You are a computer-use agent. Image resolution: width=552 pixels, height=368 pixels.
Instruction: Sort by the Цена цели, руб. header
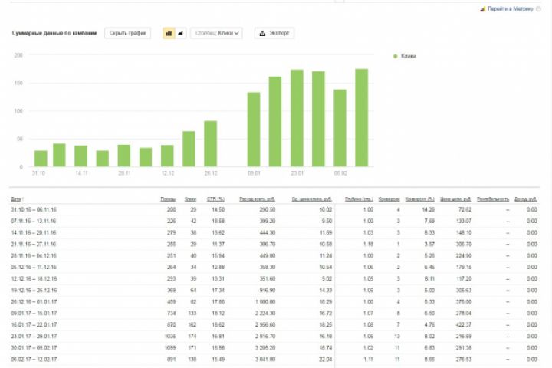(x=455, y=199)
